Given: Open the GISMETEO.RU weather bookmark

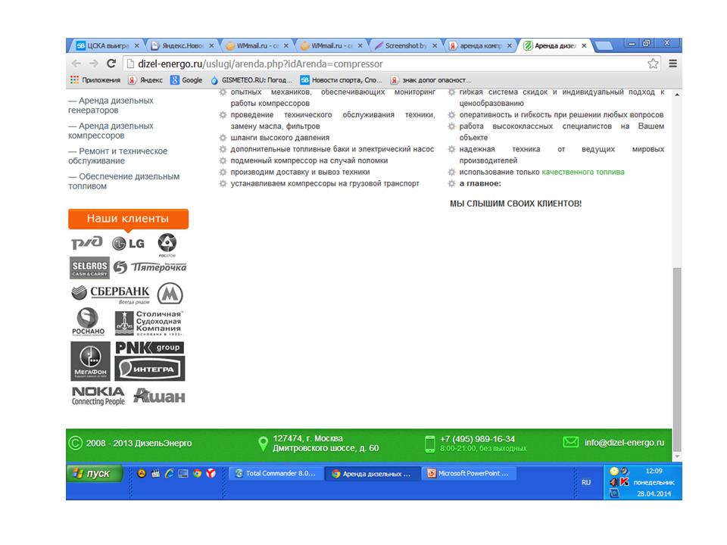Looking at the screenshot, I should point(251,80).
